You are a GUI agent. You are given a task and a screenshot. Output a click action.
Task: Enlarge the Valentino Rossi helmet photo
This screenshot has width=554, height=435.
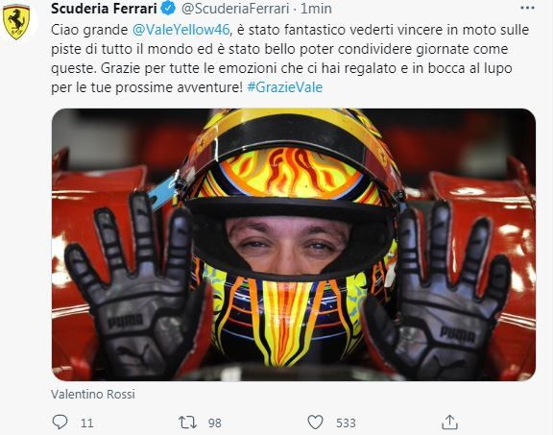[294, 245]
